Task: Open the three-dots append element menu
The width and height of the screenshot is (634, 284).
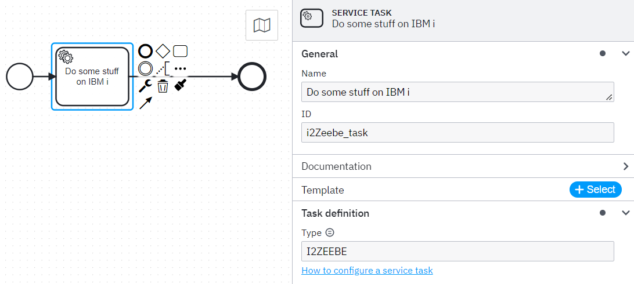Action: (181, 68)
